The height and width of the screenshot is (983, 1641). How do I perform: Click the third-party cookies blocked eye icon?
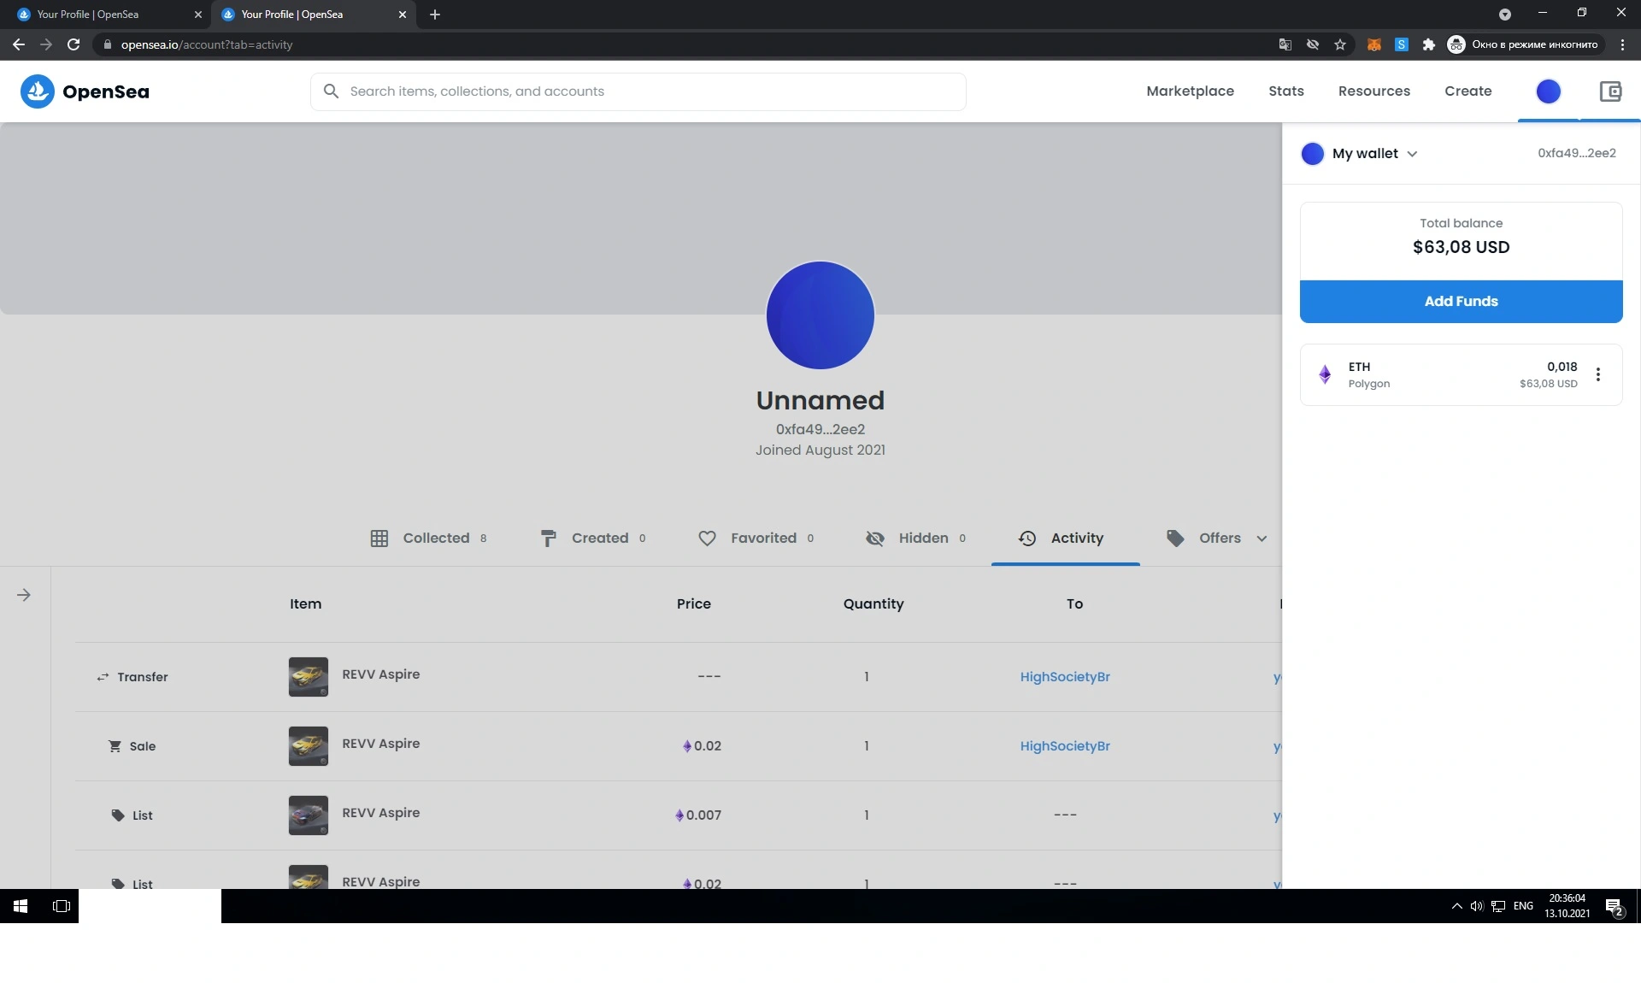(1312, 44)
